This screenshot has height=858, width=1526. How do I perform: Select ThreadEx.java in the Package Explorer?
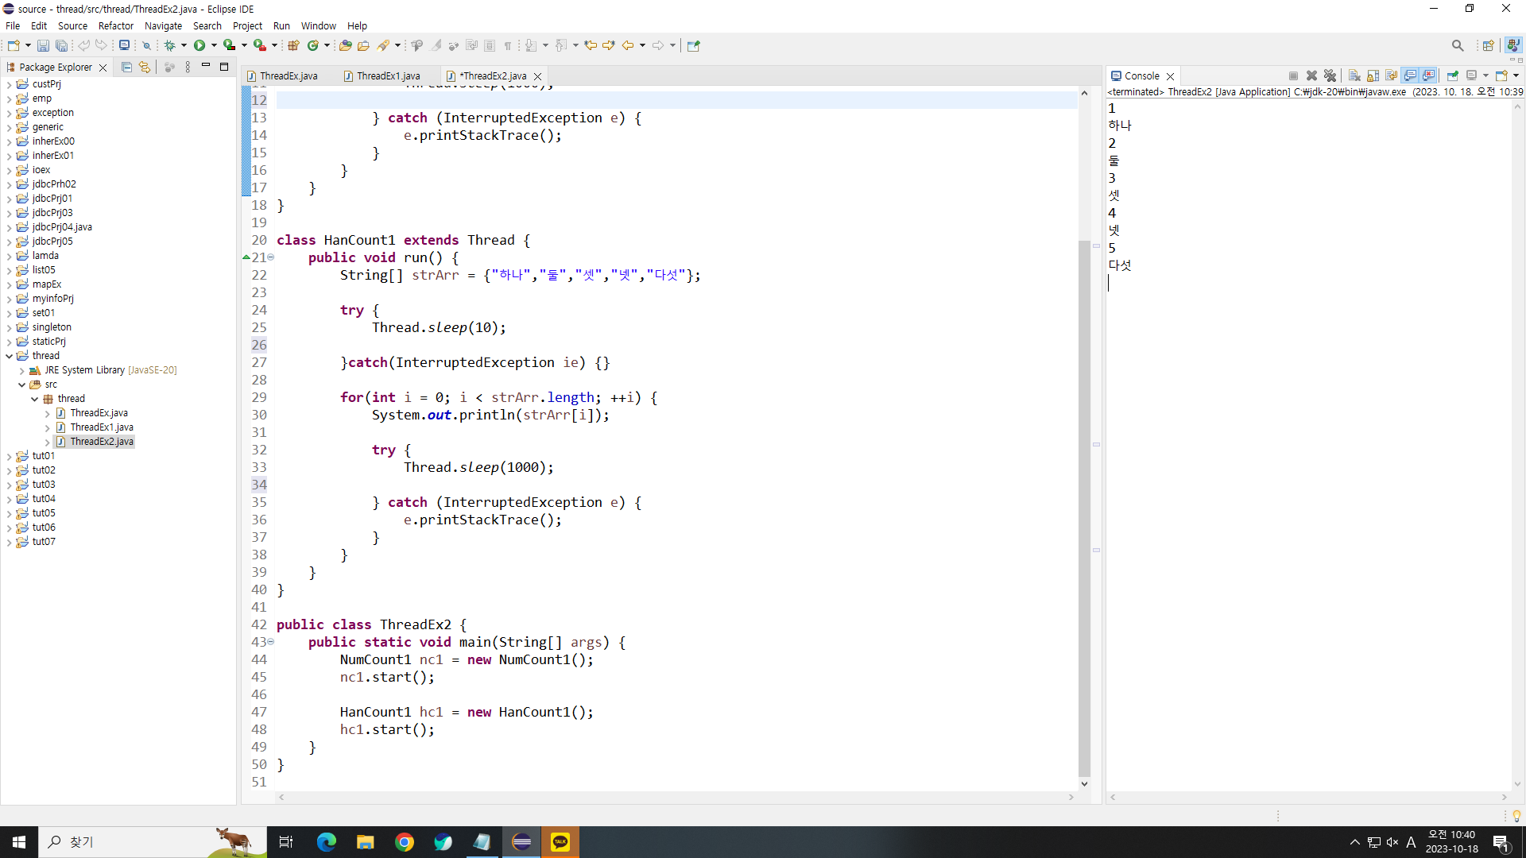point(99,413)
